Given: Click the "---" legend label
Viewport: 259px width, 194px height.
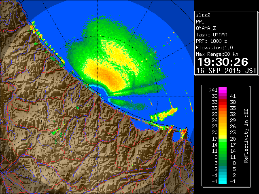Looking at the screenshot, I should (231, 90).
